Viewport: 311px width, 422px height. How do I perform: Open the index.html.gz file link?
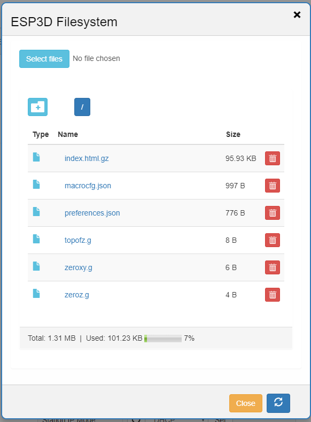pyautogui.click(x=87, y=158)
